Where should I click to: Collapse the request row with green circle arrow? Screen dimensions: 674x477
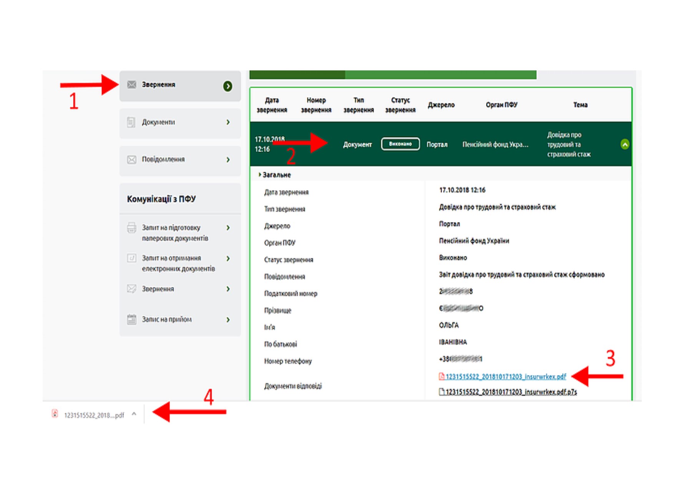[624, 145]
